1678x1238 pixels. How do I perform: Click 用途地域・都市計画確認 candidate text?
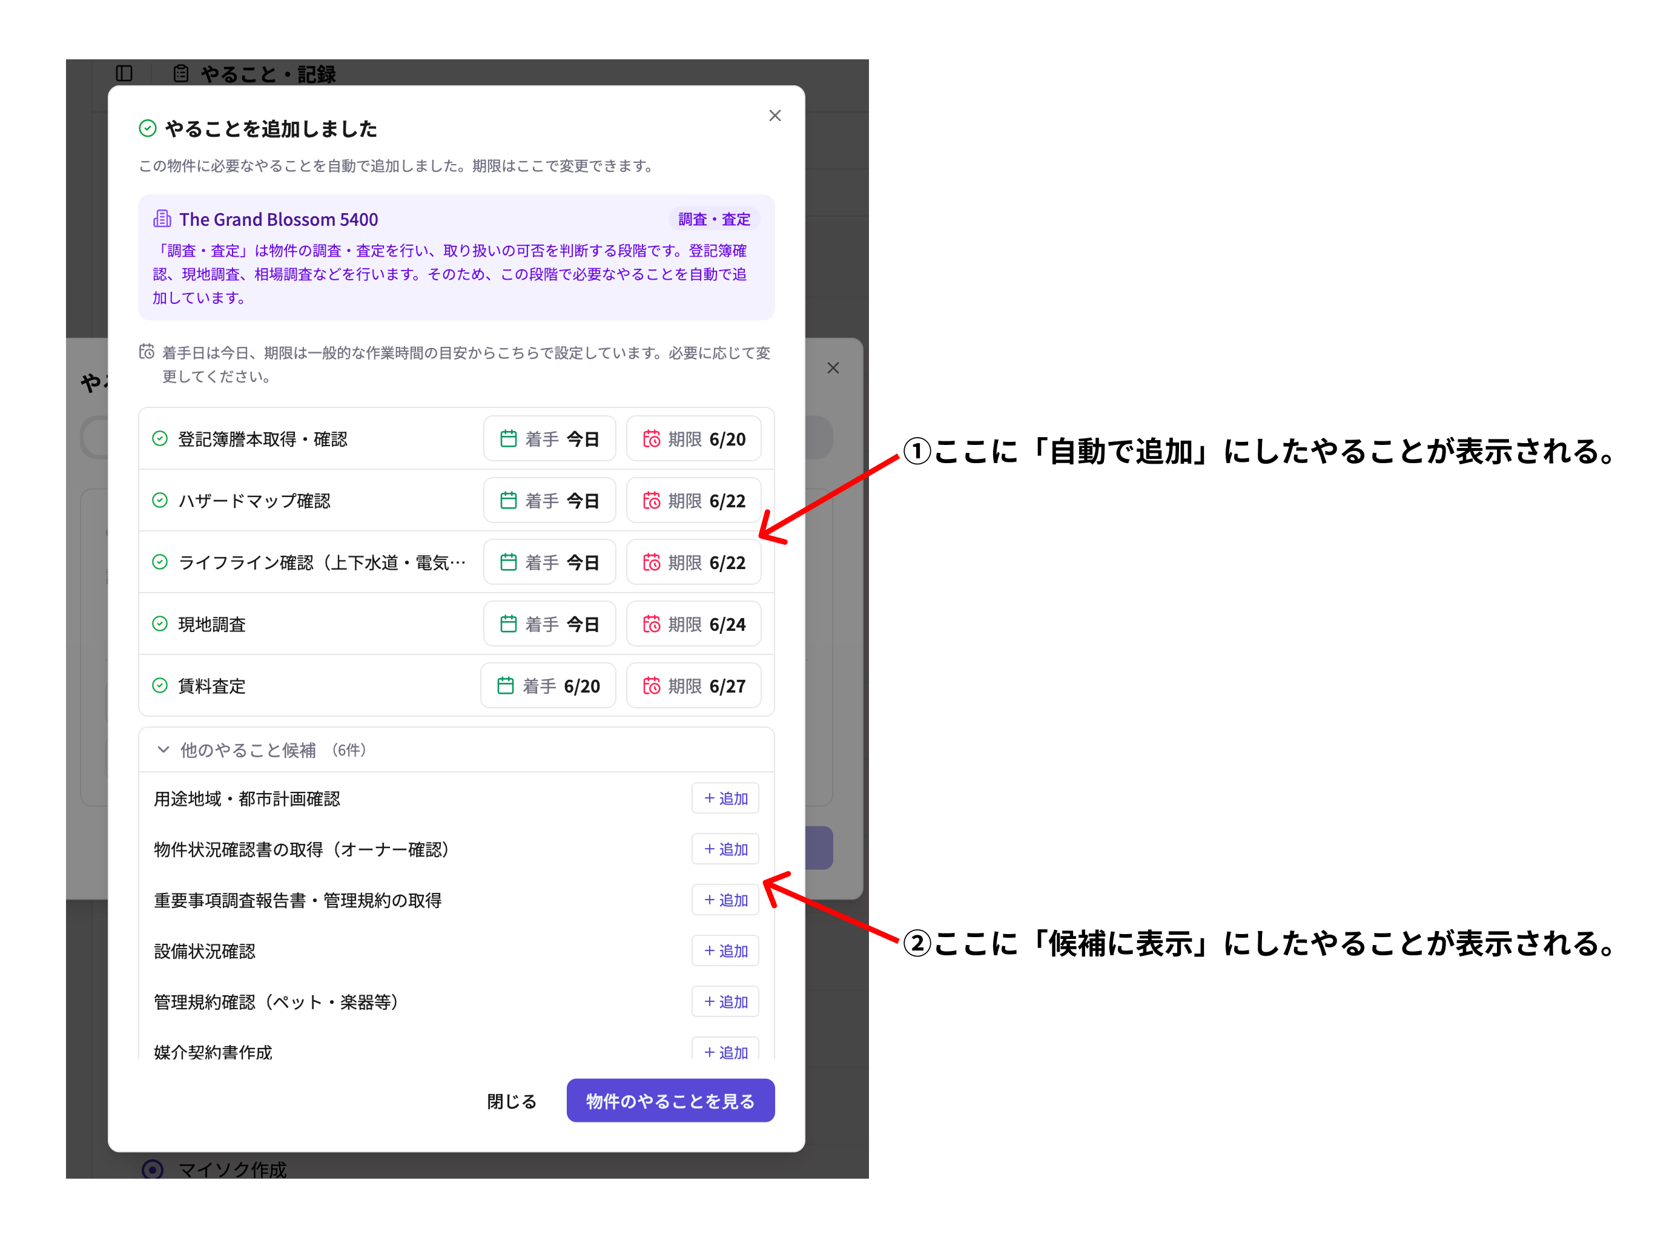246,799
